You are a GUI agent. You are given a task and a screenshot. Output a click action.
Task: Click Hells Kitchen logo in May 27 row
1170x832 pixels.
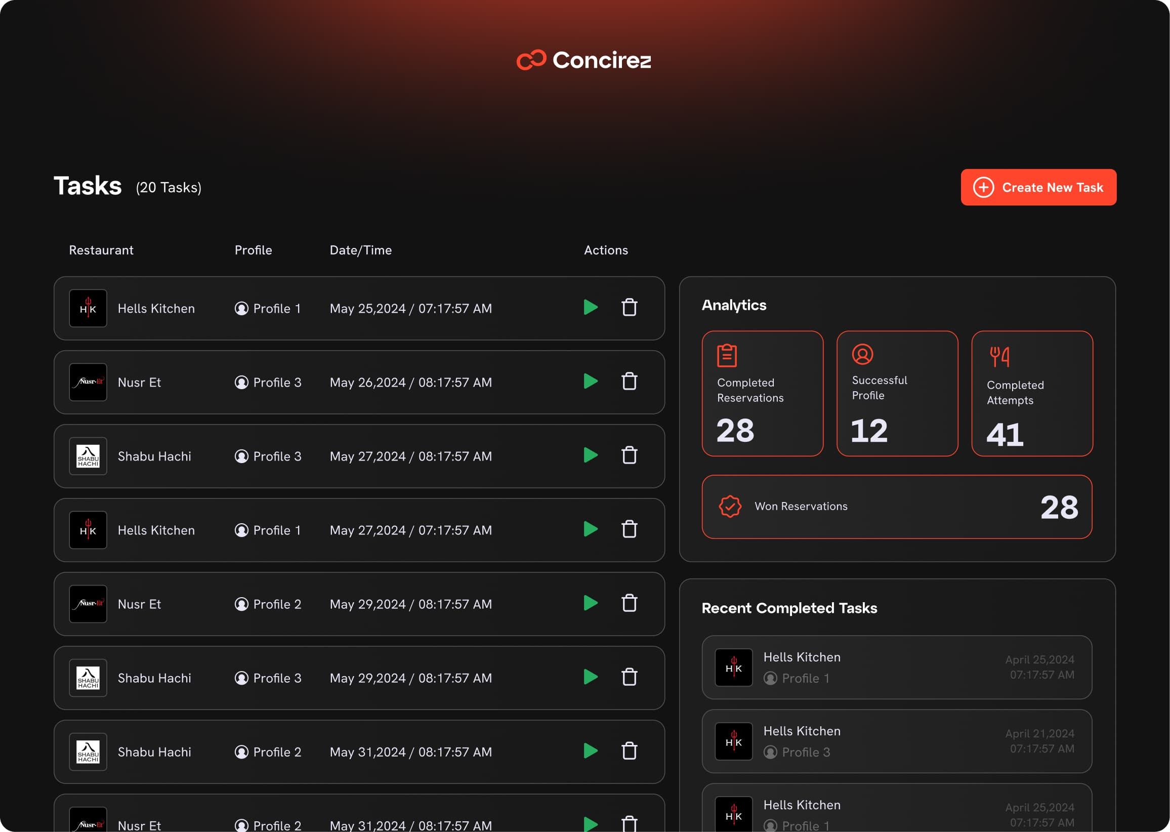[88, 530]
